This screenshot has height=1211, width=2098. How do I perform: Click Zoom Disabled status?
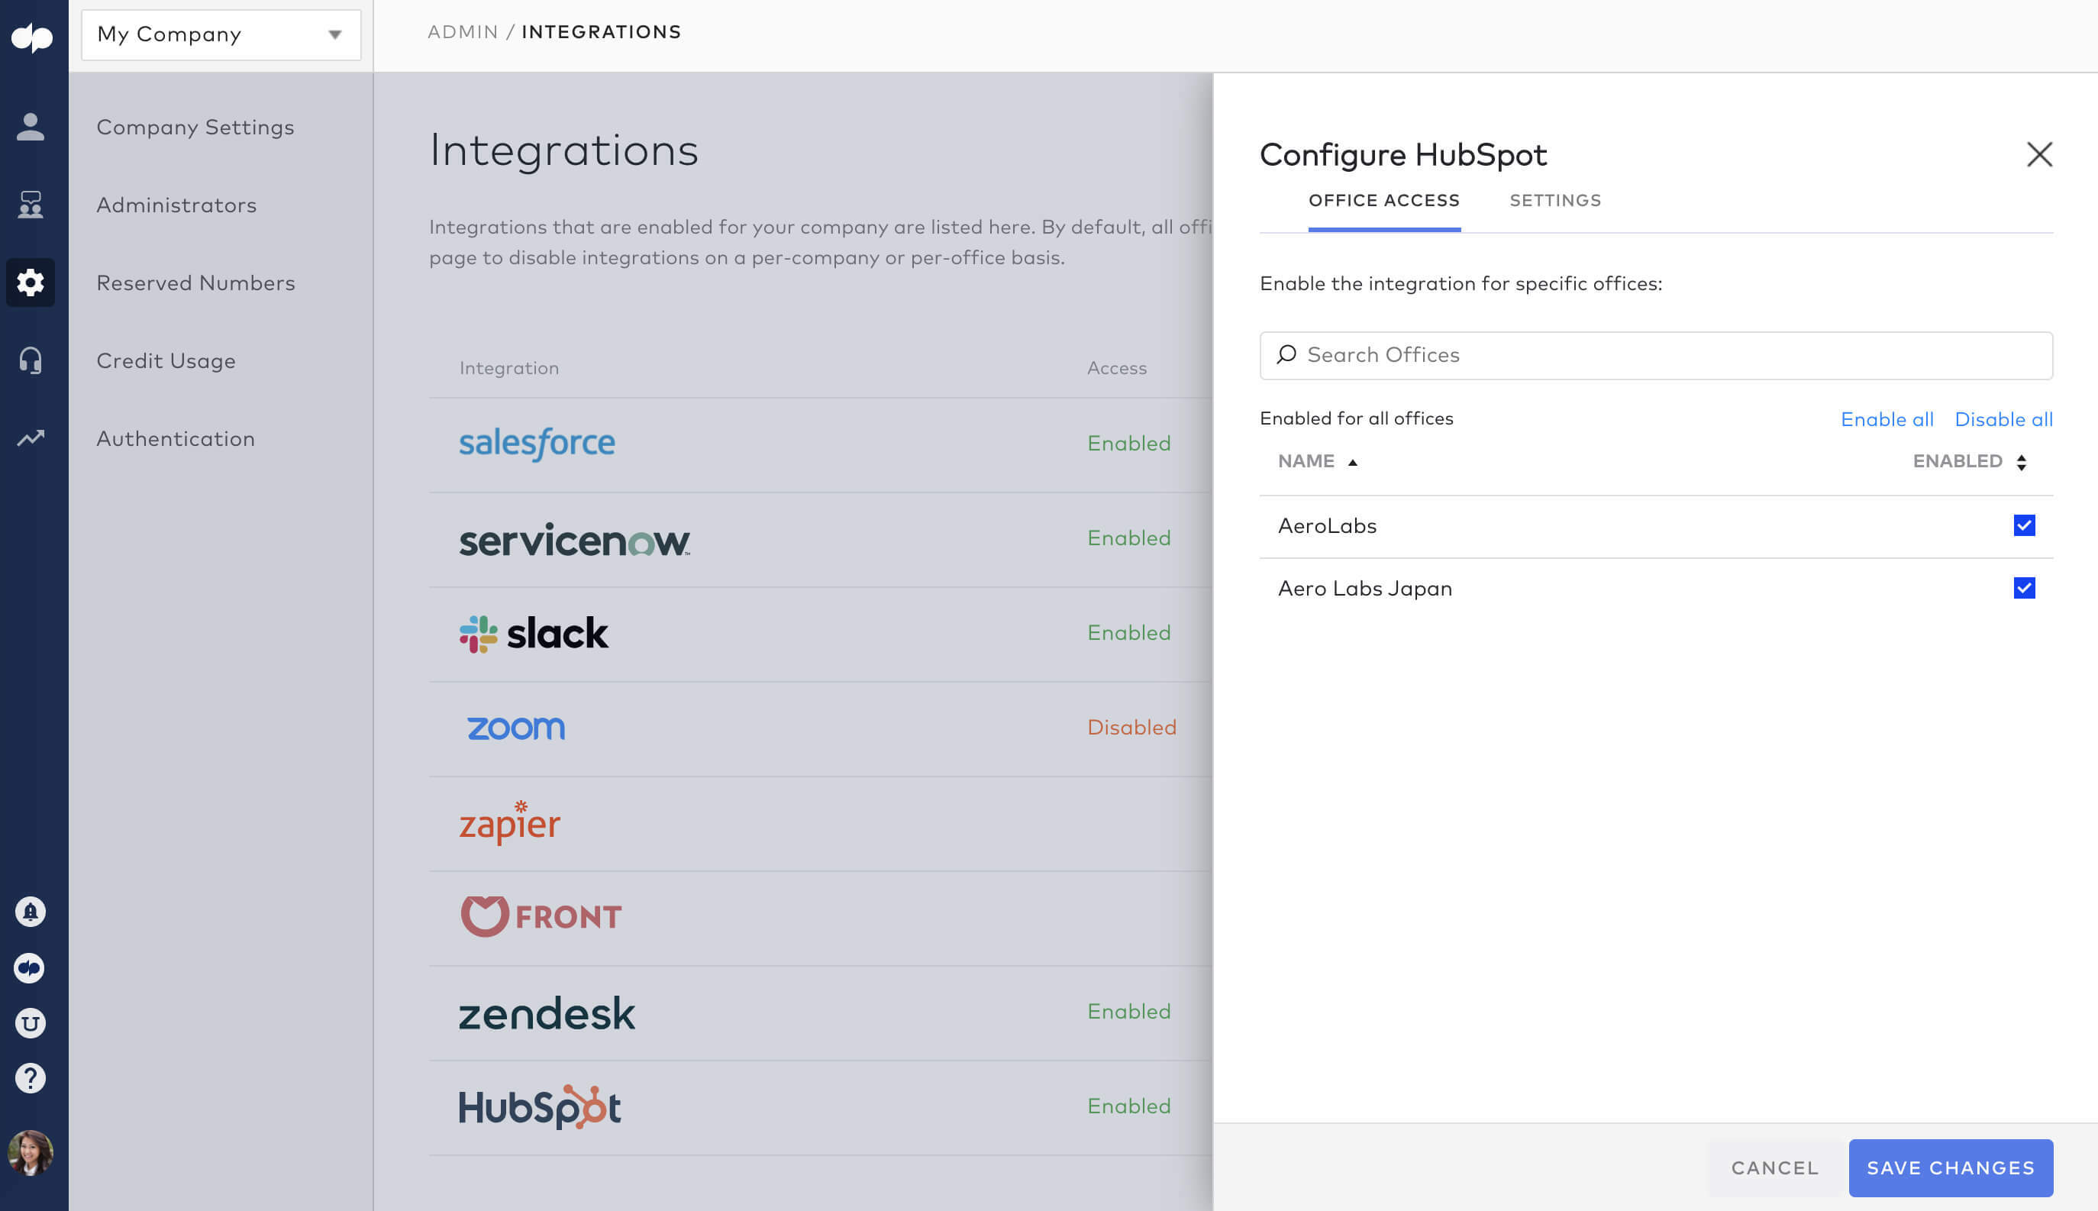[x=1131, y=728]
